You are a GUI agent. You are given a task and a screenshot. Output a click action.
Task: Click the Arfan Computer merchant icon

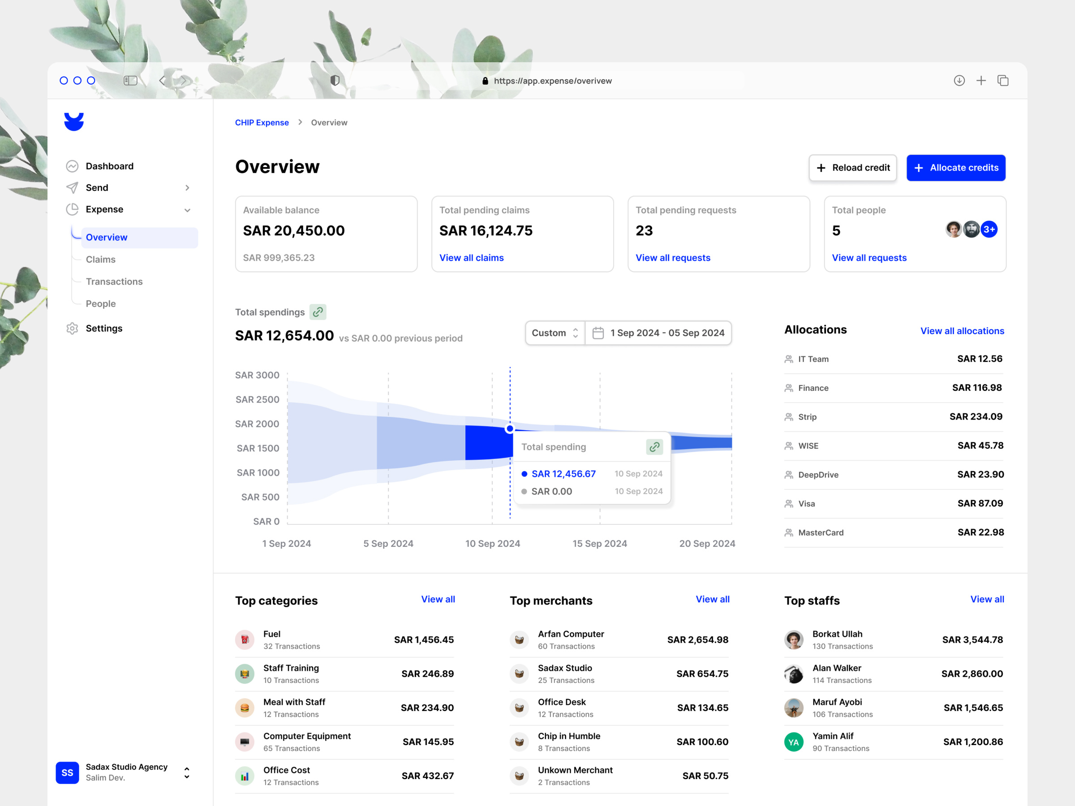[520, 639]
